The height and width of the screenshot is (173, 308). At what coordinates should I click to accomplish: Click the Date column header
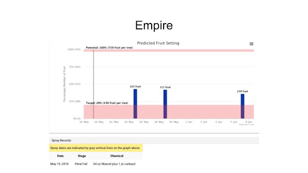(60, 156)
